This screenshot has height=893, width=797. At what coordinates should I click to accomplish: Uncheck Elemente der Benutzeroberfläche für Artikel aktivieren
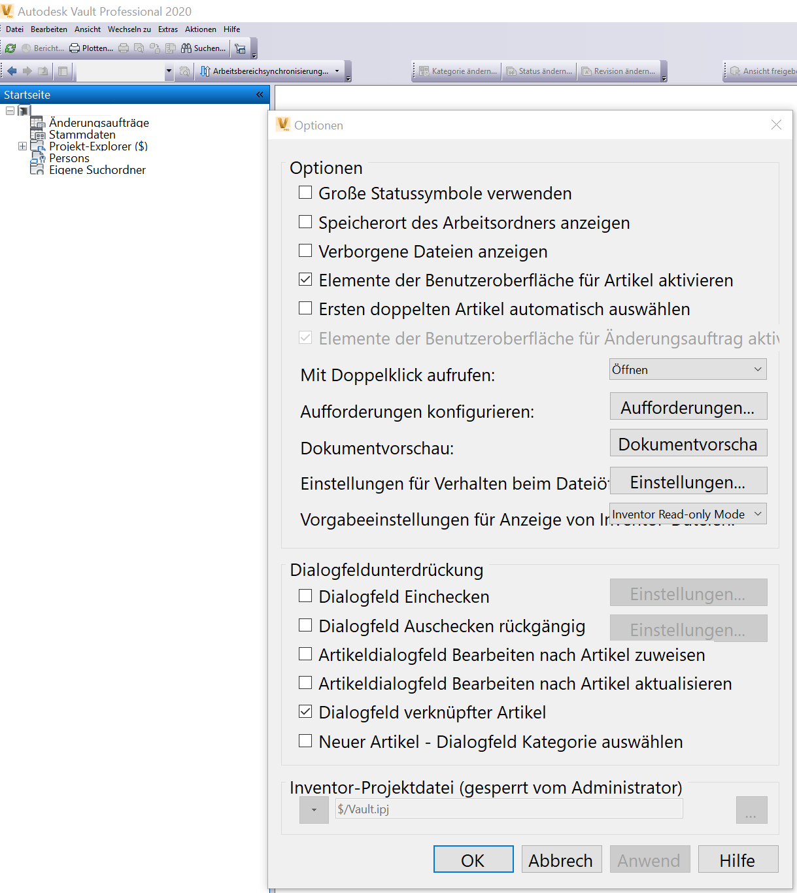click(x=305, y=279)
